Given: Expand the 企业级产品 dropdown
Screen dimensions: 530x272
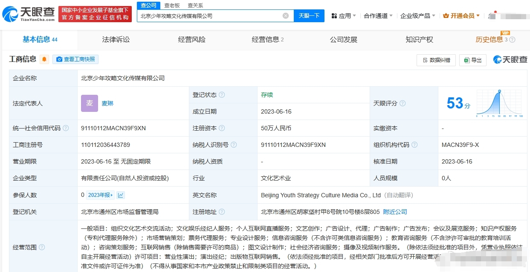Looking at the screenshot, I should 418,16.
